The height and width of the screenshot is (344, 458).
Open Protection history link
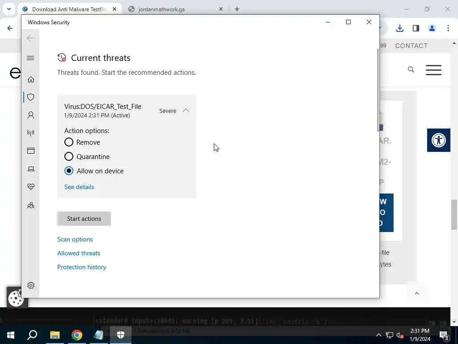point(81,267)
